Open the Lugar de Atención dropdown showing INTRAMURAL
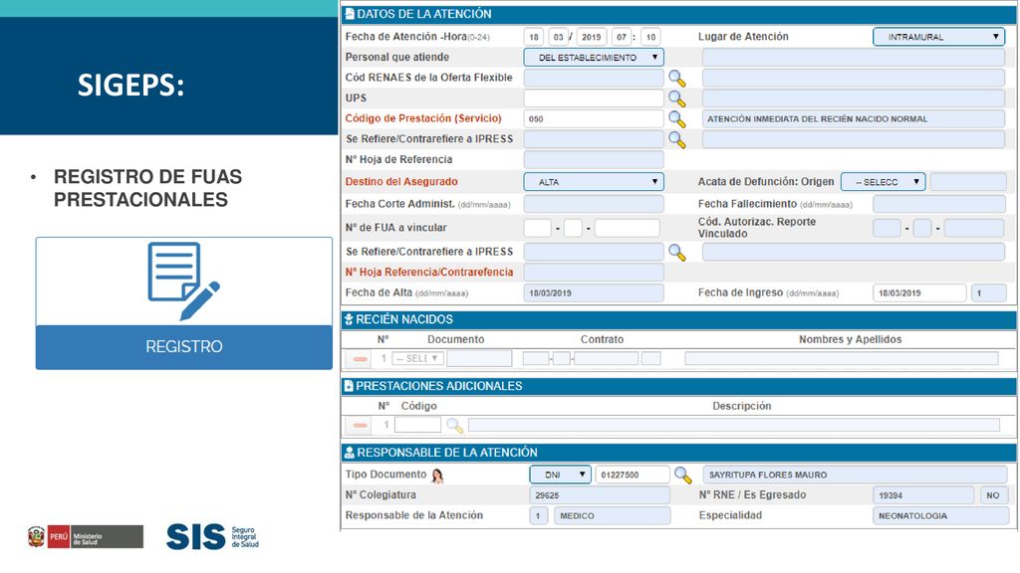The width and height of the screenshot is (1020, 573). point(938,37)
